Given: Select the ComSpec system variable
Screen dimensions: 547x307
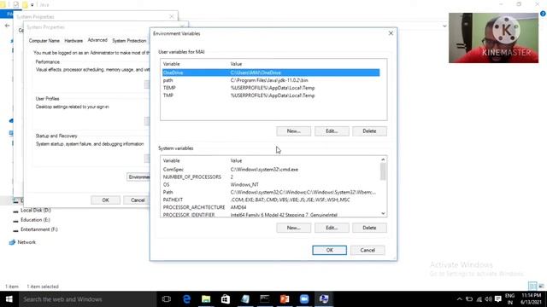Looking at the screenshot, I should pyautogui.click(x=271, y=170).
